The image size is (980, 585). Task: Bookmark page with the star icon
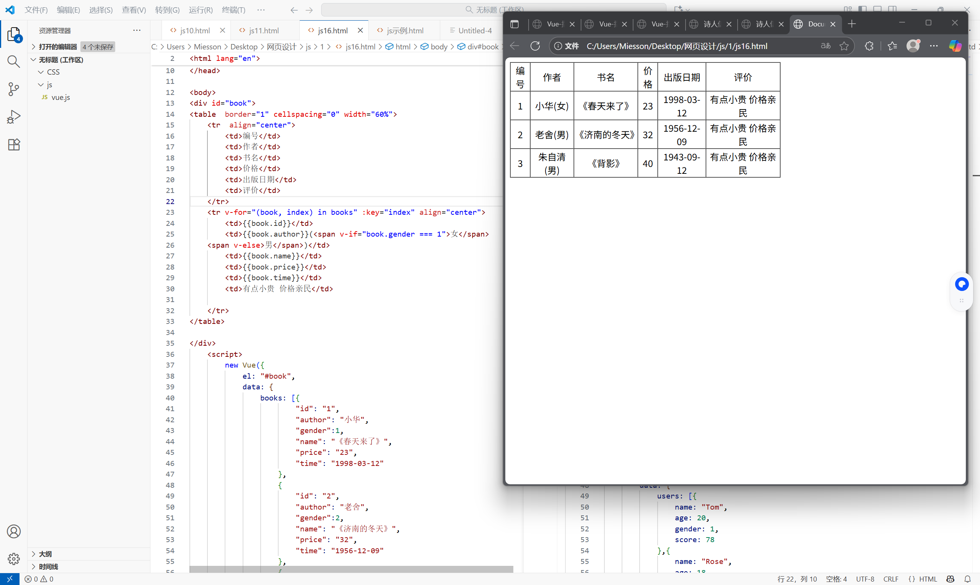pos(844,46)
